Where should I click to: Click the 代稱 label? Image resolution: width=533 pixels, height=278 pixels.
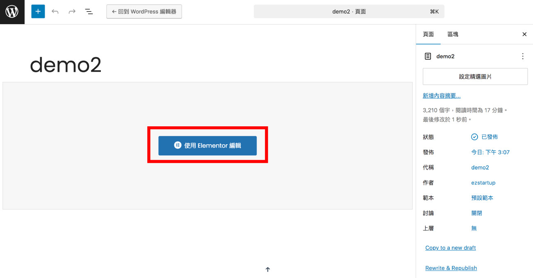click(x=428, y=168)
